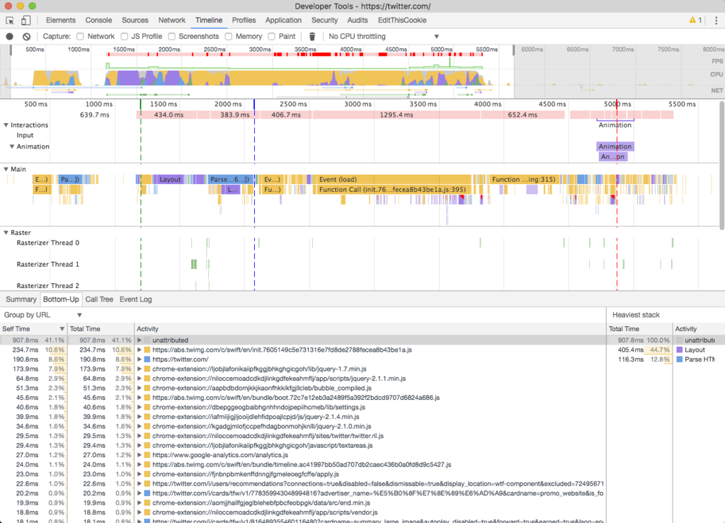
Task: Sort by the Activity column header
Action: 370,329
